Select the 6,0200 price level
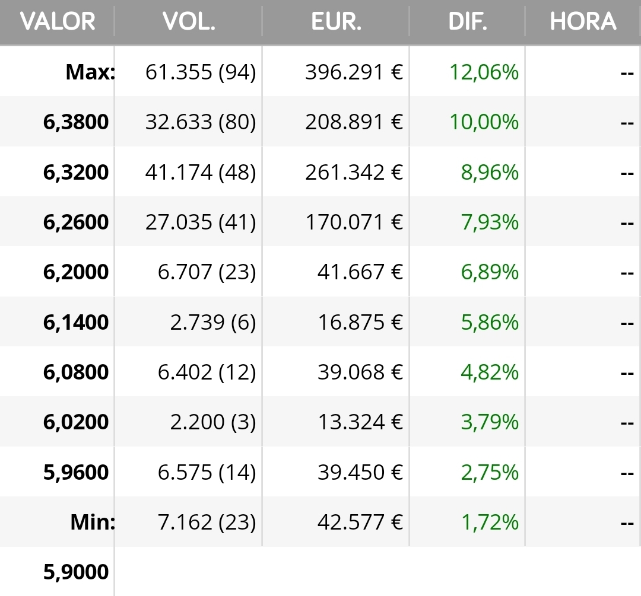This screenshot has width=641, height=596. tap(76, 422)
